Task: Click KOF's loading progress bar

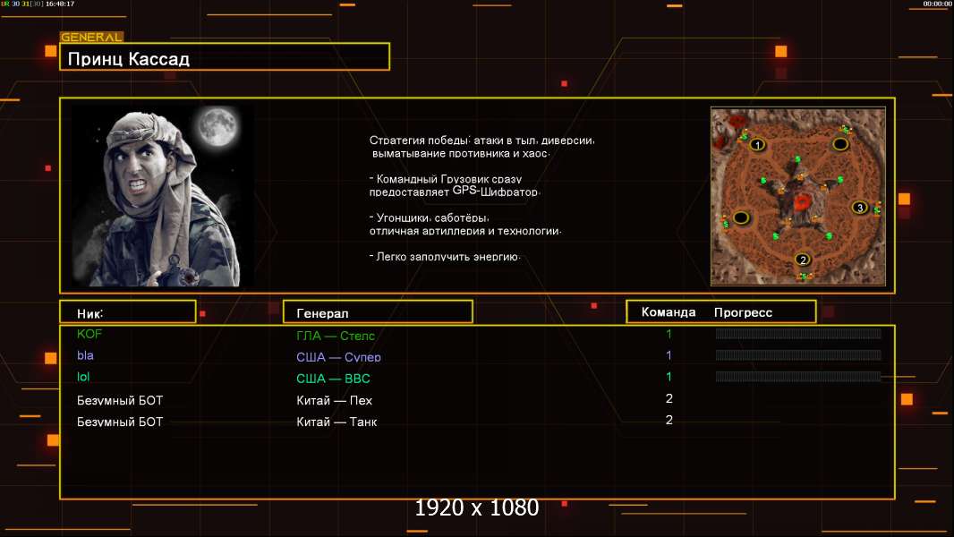Action: coord(798,334)
